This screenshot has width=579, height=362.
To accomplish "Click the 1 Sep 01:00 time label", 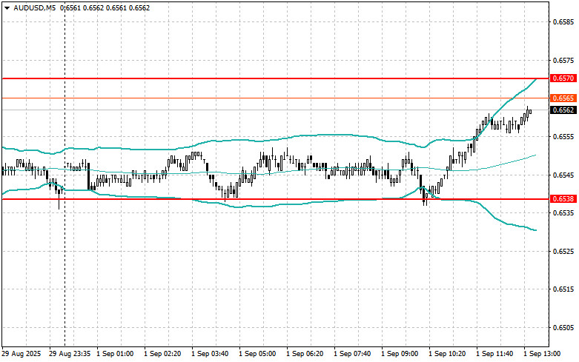I will point(115,354).
